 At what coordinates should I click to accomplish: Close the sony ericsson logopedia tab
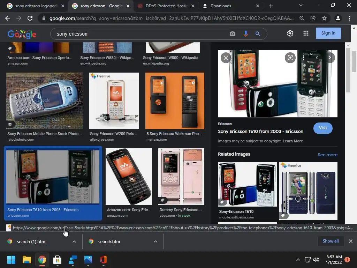63,6
